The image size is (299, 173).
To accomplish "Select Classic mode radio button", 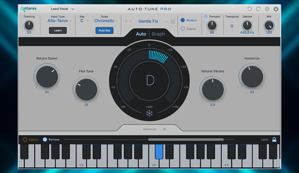I will tap(182, 29).
